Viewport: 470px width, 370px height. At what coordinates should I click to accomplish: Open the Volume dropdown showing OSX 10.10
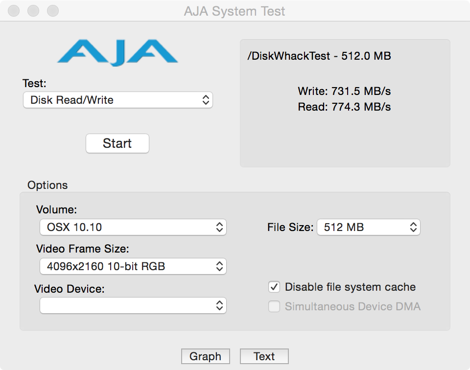(x=133, y=227)
